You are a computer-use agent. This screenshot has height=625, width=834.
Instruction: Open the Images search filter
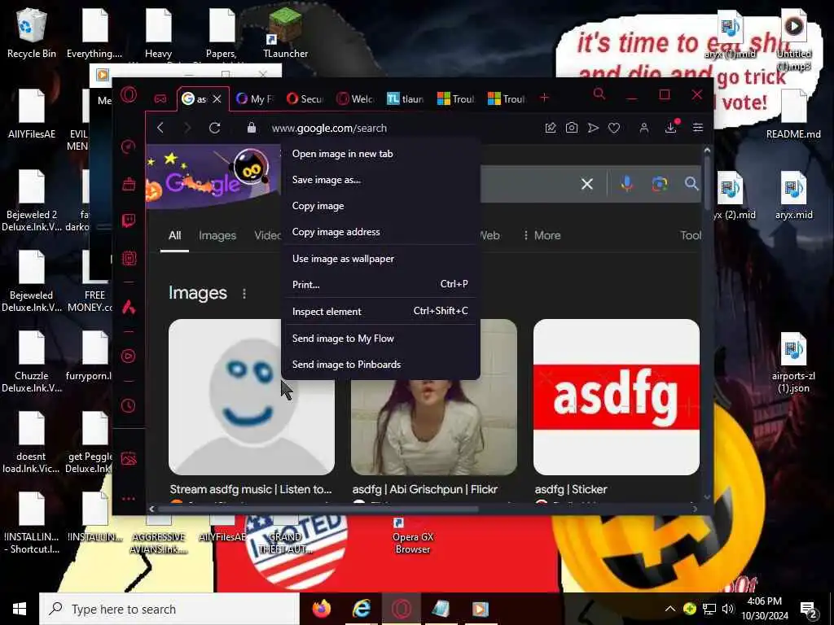[x=217, y=235]
